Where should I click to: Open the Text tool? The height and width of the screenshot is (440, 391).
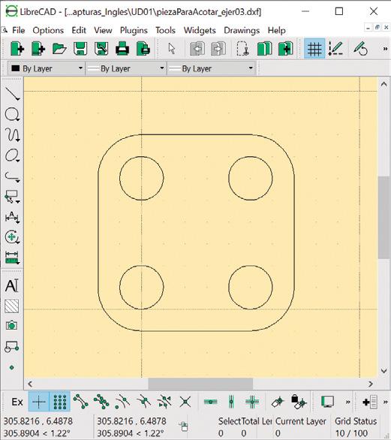pyautogui.click(x=12, y=285)
